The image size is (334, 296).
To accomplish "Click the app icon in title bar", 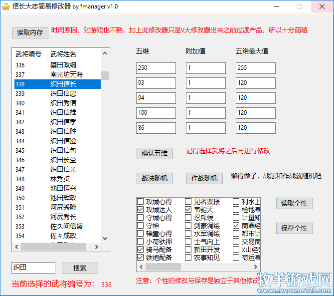I will tap(6, 6).
